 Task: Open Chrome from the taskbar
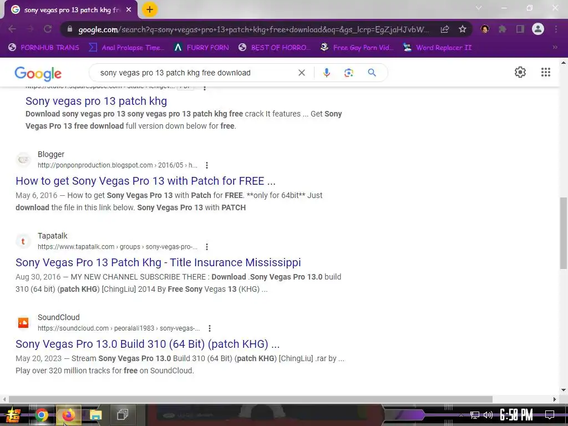[x=41, y=415]
